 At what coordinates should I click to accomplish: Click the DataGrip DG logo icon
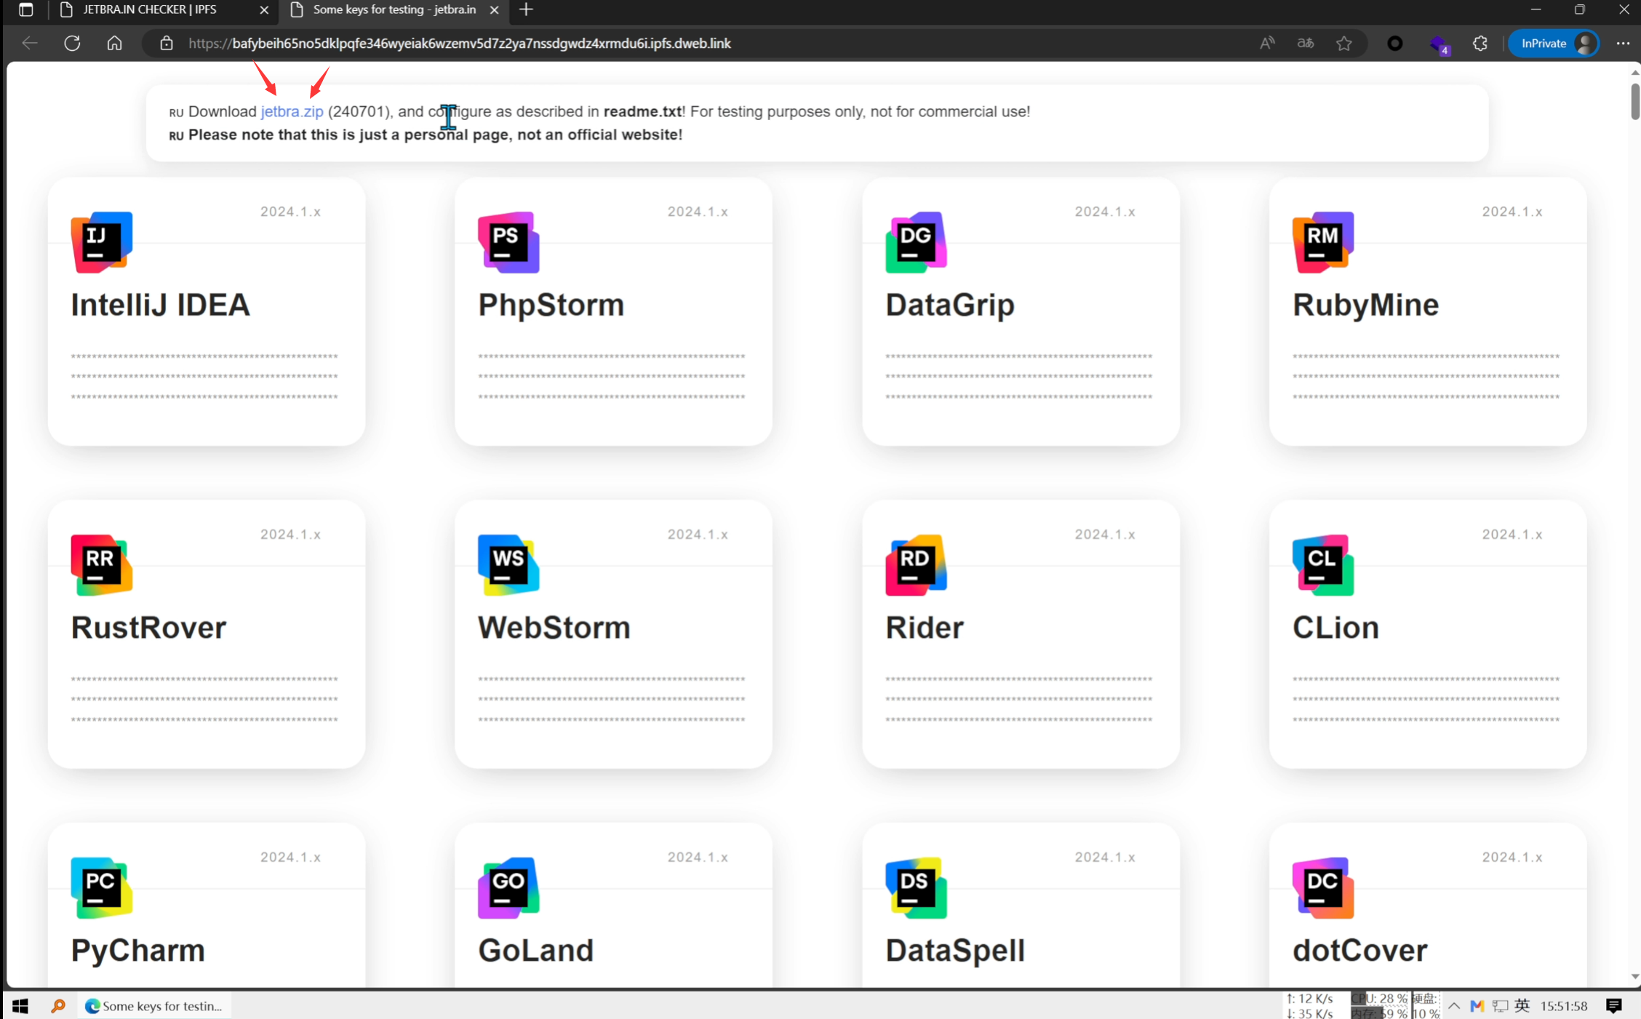tap(916, 242)
